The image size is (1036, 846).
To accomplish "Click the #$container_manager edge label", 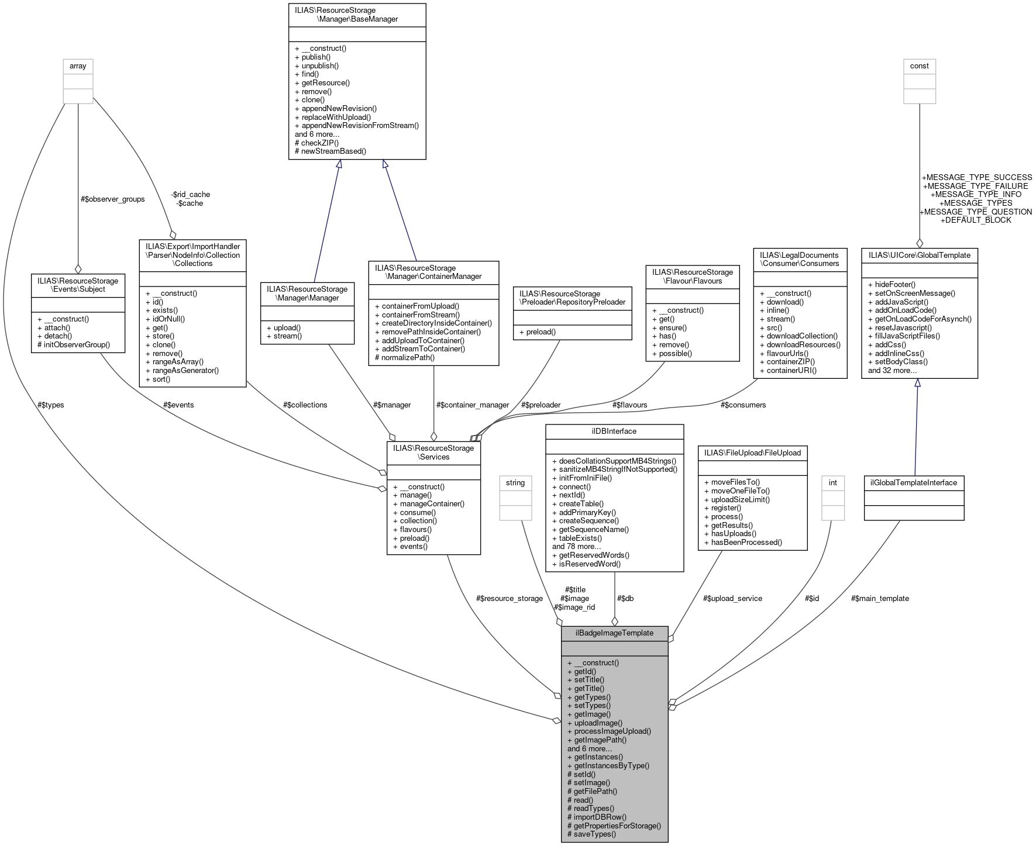I will [473, 405].
